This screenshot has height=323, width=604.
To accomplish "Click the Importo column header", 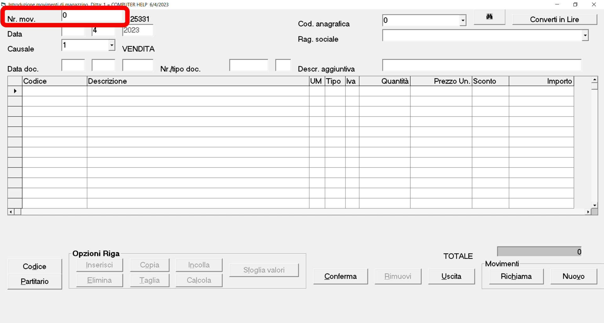I will (x=541, y=81).
